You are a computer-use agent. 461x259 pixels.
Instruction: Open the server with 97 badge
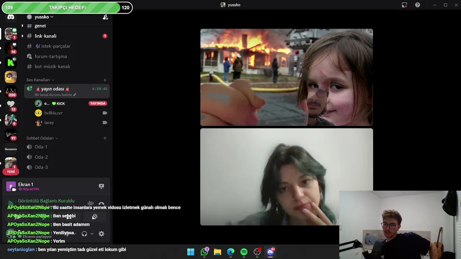click(11, 135)
